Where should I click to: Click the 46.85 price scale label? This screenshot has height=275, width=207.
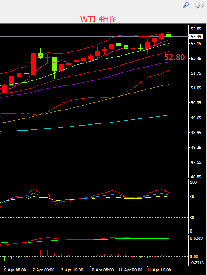pos(196,177)
